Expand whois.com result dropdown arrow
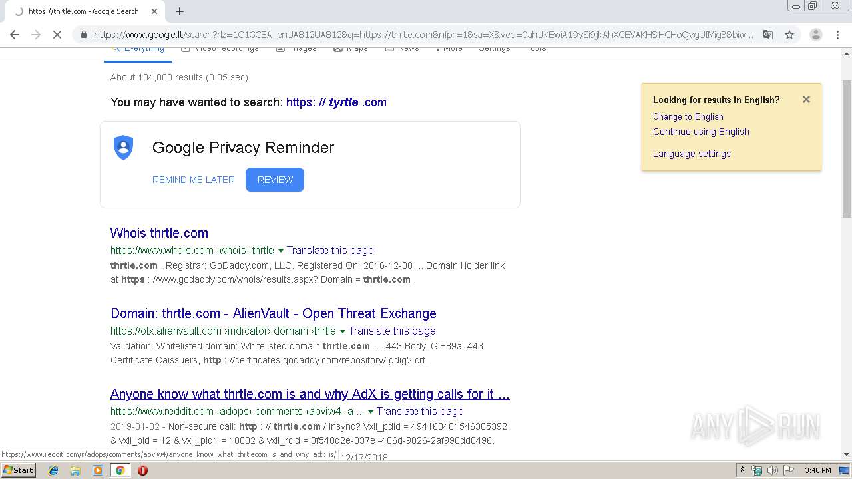The height and width of the screenshot is (479, 852). pyautogui.click(x=280, y=251)
